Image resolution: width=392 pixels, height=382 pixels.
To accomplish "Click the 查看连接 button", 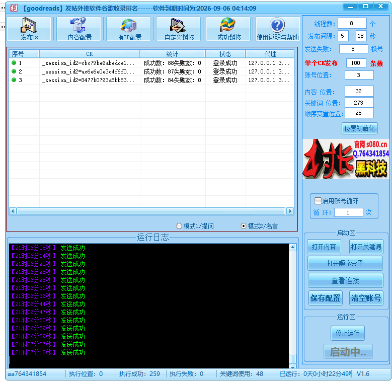I will (x=345, y=280).
